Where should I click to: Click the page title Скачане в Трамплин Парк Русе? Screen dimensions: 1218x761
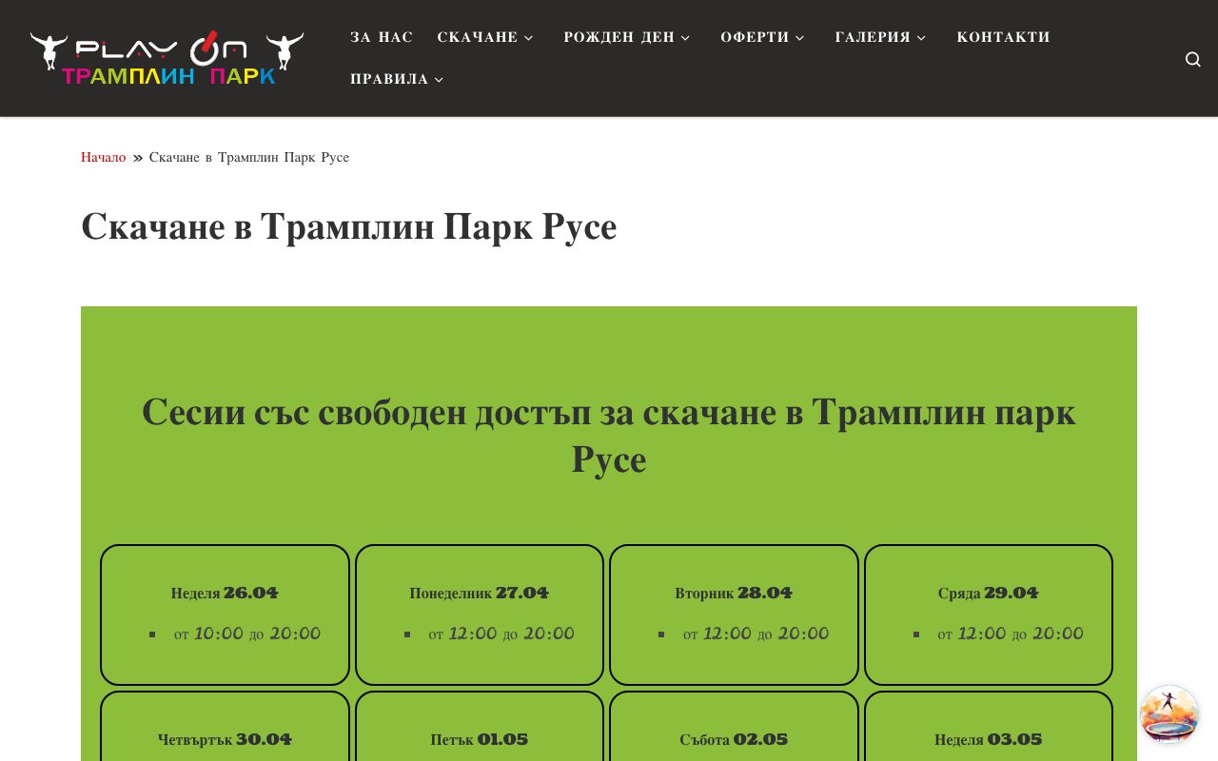(x=349, y=227)
